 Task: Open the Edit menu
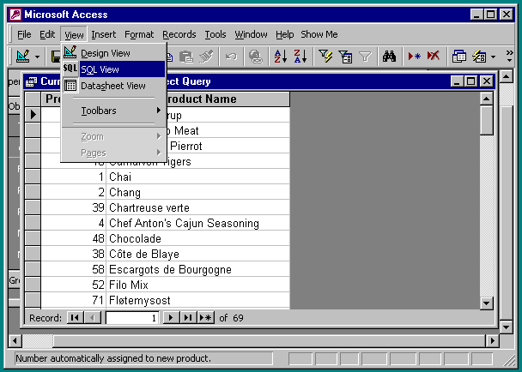point(47,34)
